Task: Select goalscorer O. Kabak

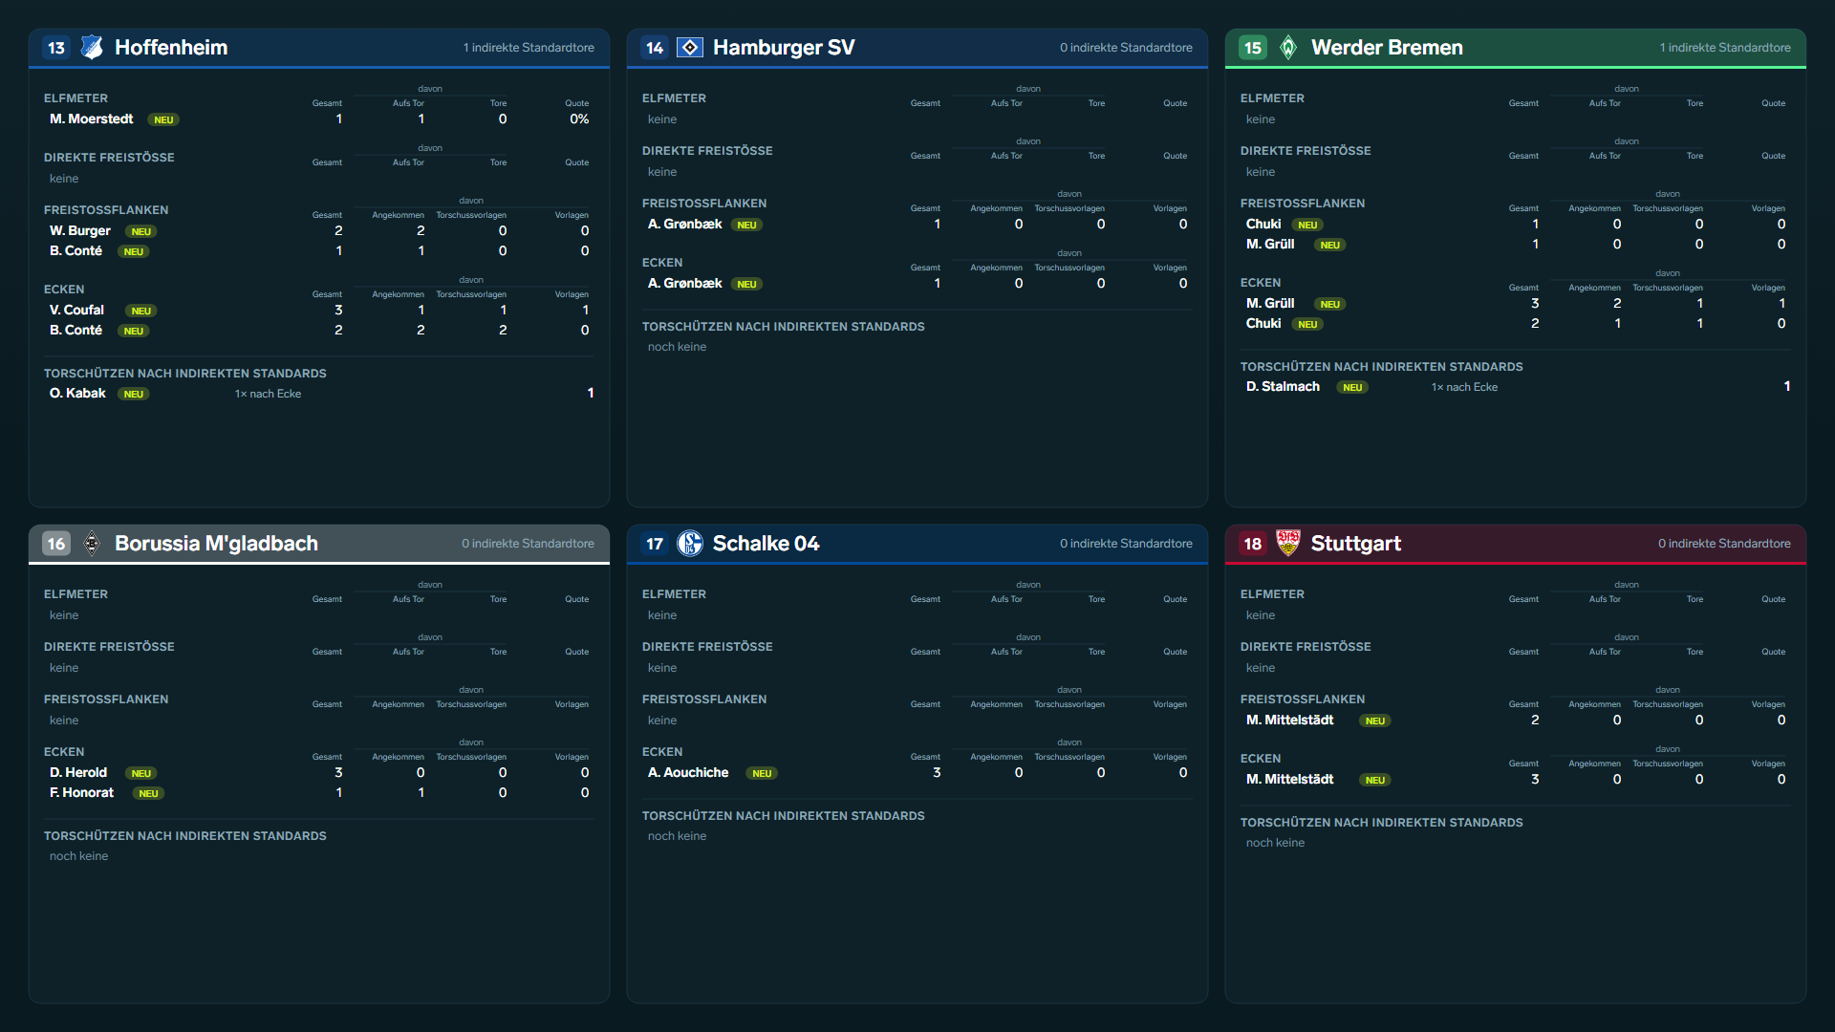Action: [77, 394]
